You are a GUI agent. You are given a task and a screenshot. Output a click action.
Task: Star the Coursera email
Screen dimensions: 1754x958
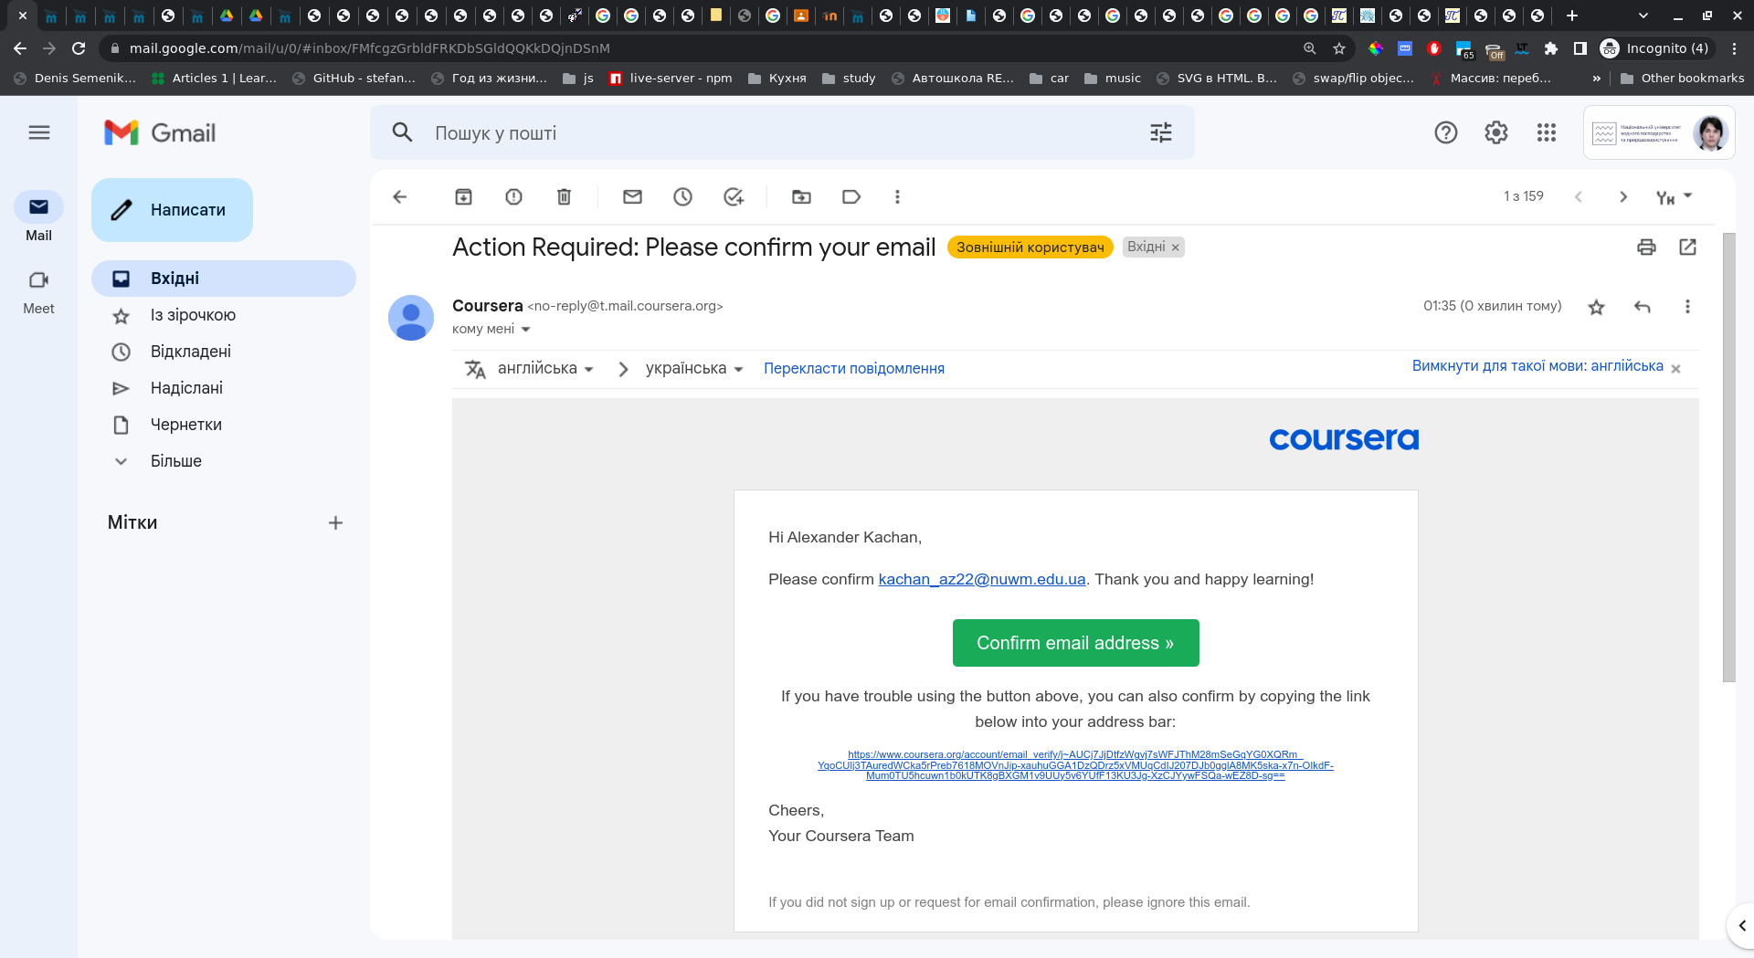click(x=1596, y=307)
